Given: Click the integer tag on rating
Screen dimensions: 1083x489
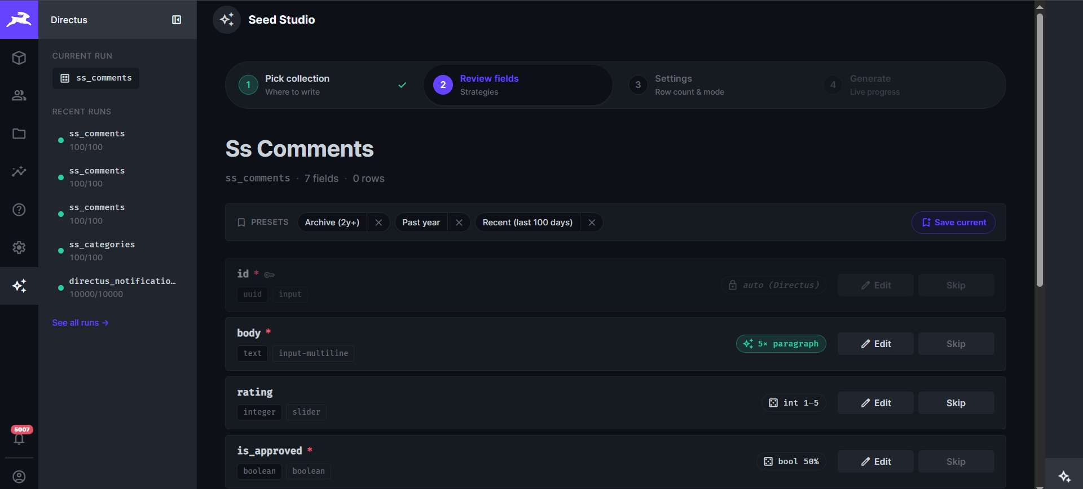Looking at the screenshot, I should (x=259, y=412).
